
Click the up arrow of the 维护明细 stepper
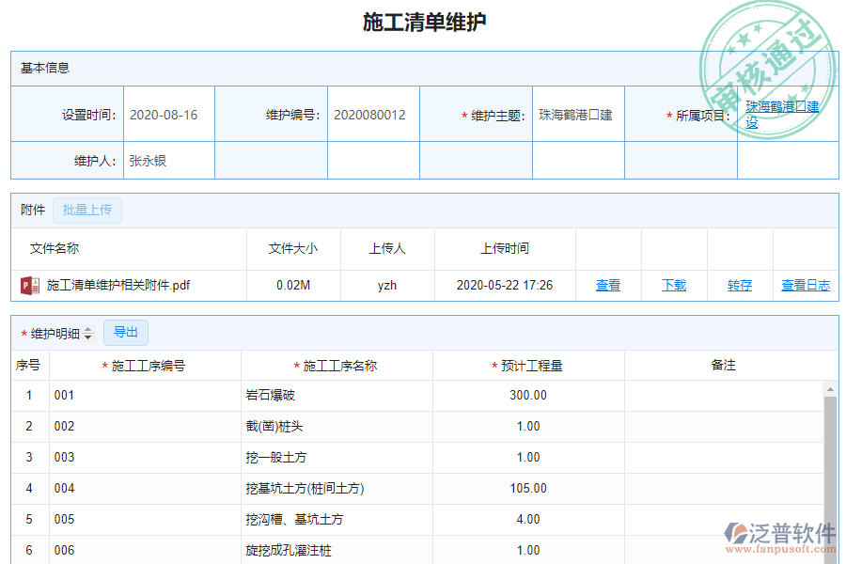click(87, 328)
